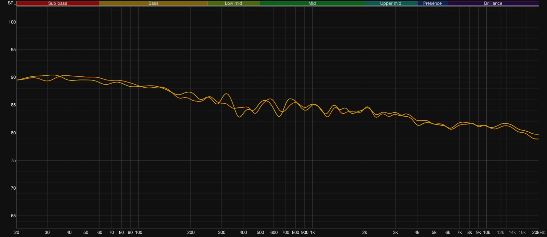
Task: Click the 20kHz frequency axis label
Action: click(538, 233)
